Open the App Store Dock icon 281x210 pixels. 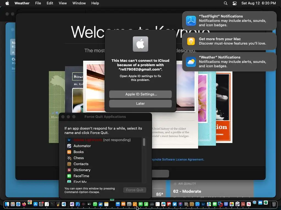pyautogui.click(x=35, y=204)
